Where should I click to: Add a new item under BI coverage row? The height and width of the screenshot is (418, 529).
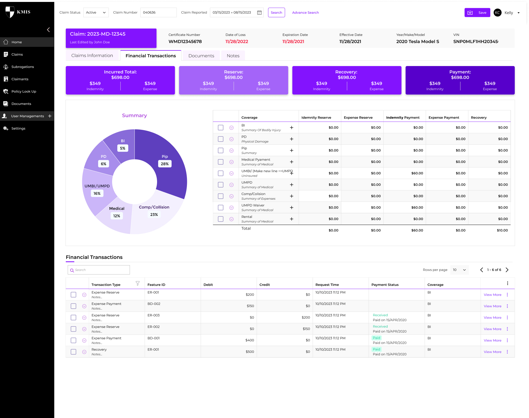[292, 127]
